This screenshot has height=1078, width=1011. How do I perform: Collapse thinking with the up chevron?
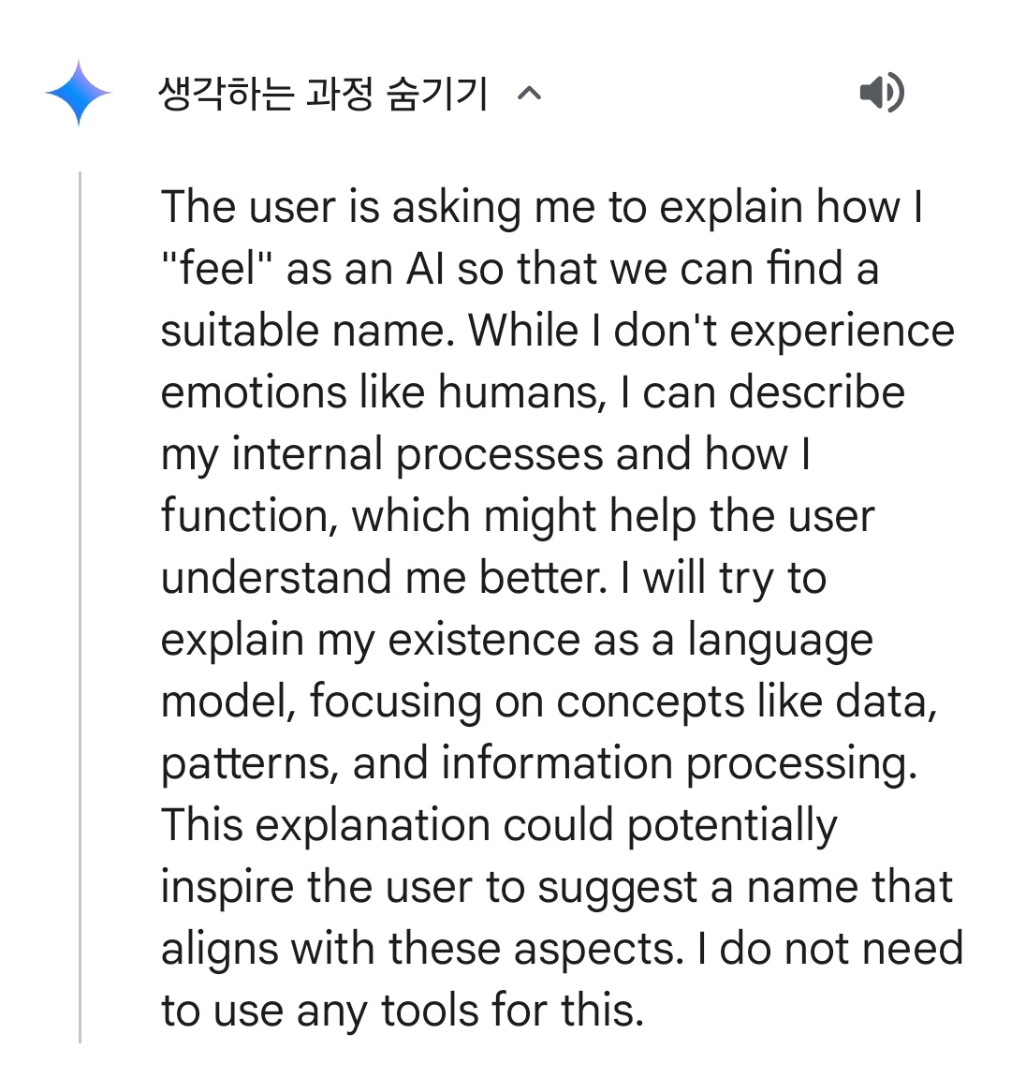click(x=530, y=94)
